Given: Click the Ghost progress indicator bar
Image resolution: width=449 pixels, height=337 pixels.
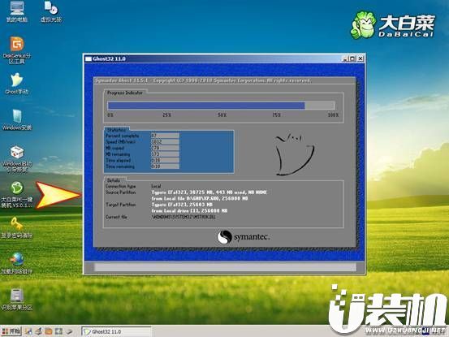Looking at the screenshot, I should pyautogui.click(x=221, y=106).
